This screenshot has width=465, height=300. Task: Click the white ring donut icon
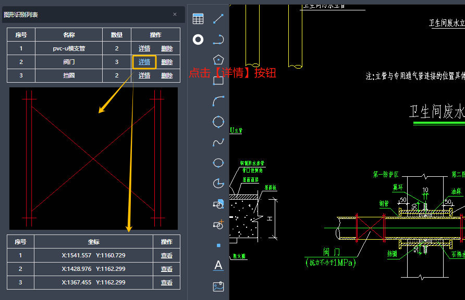click(x=198, y=40)
